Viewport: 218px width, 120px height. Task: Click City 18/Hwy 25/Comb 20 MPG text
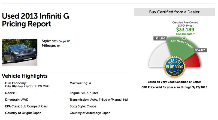pyautogui.click(x=27, y=86)
